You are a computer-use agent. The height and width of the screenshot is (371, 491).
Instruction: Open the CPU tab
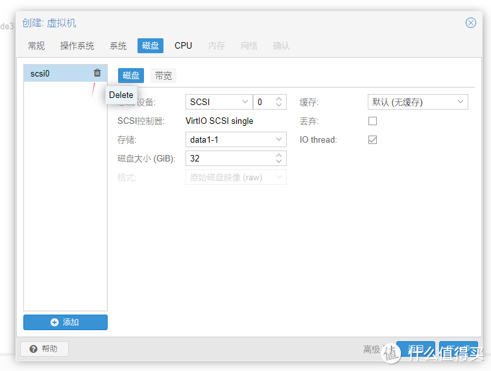[183, 45]
